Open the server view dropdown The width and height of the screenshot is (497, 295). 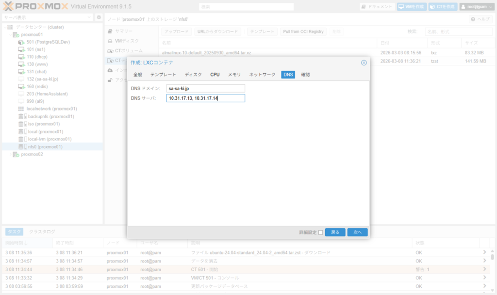(89, 17)
